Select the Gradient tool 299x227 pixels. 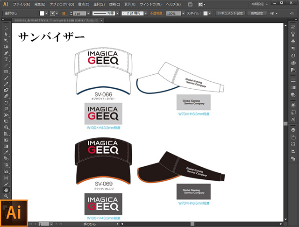[6, 146]
